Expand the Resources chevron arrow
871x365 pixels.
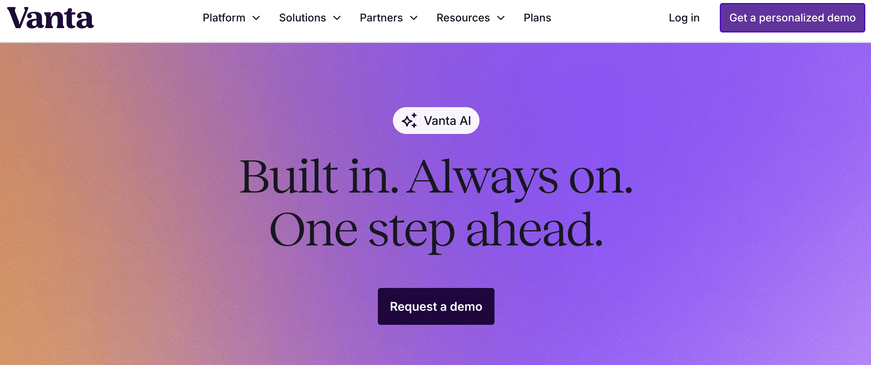point(501,18)
